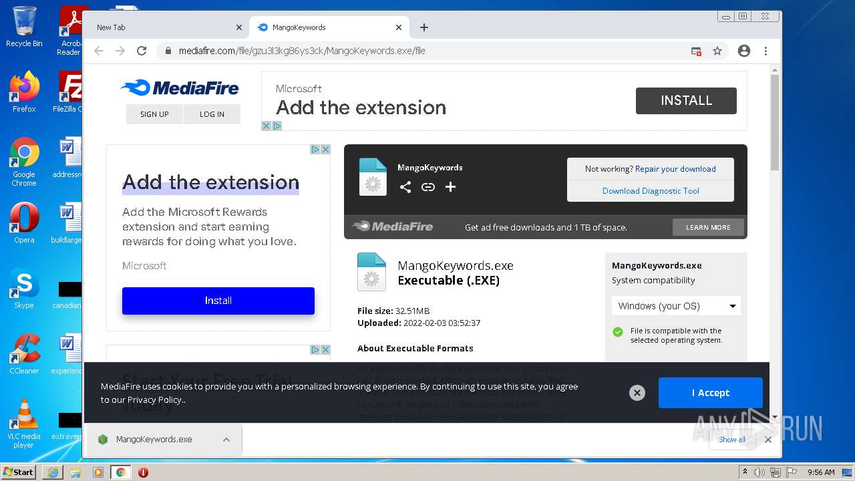
Task: Click the Privacy Policy text in cookie notice
Action: [x=154, y=399]
